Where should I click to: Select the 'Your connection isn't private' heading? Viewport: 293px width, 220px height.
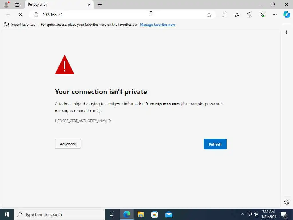[x=101, y=92]
